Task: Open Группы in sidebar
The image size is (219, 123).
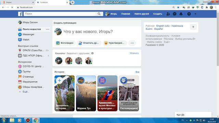Action: tap(24, 71)
